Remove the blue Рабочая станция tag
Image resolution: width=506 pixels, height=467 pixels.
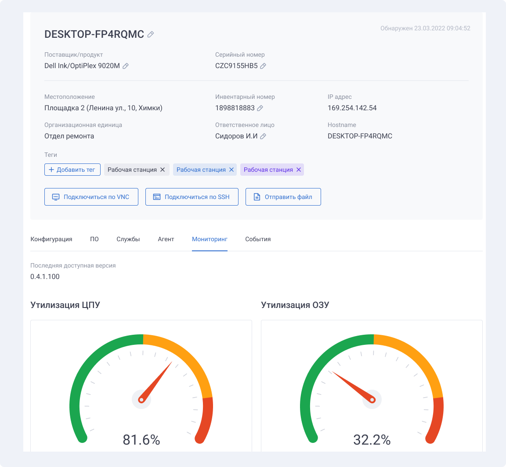231,170
